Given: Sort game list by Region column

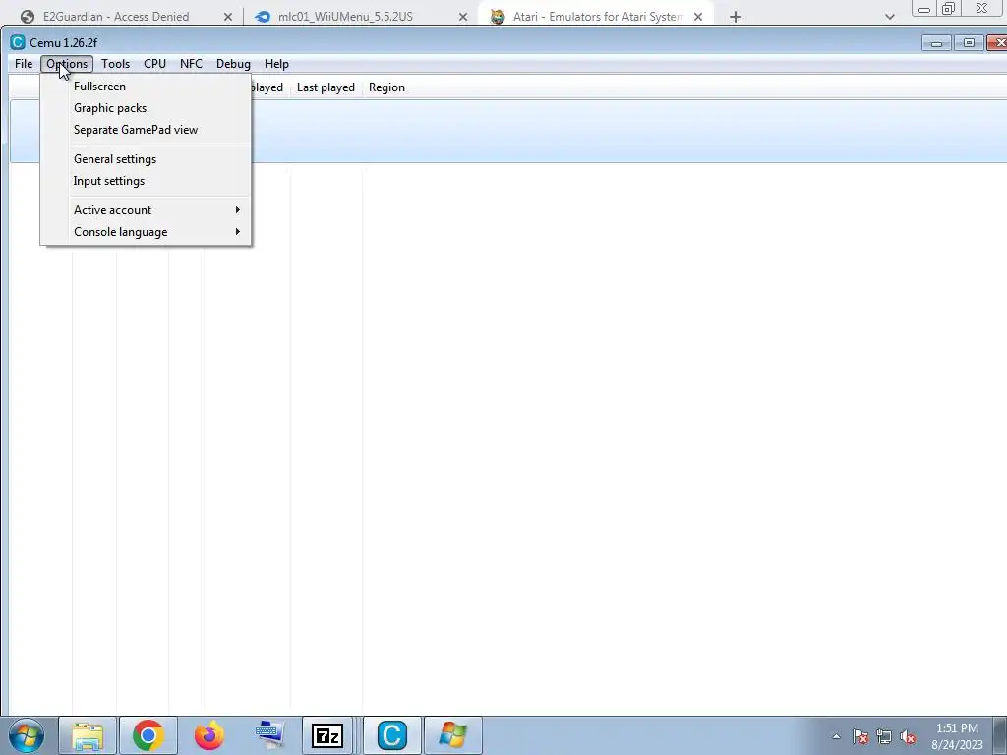Looking at the screenshot, I should click(386, 87).
